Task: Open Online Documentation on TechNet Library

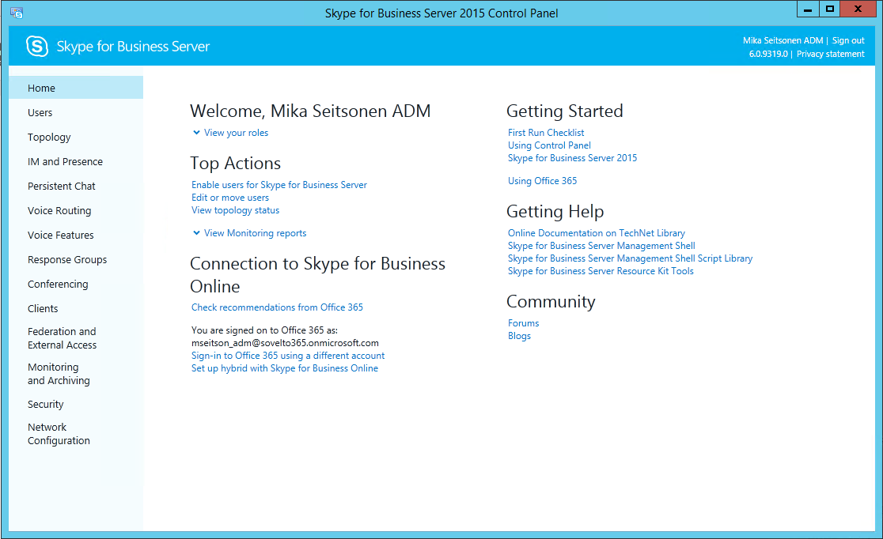Action: [x=597, y=233]
